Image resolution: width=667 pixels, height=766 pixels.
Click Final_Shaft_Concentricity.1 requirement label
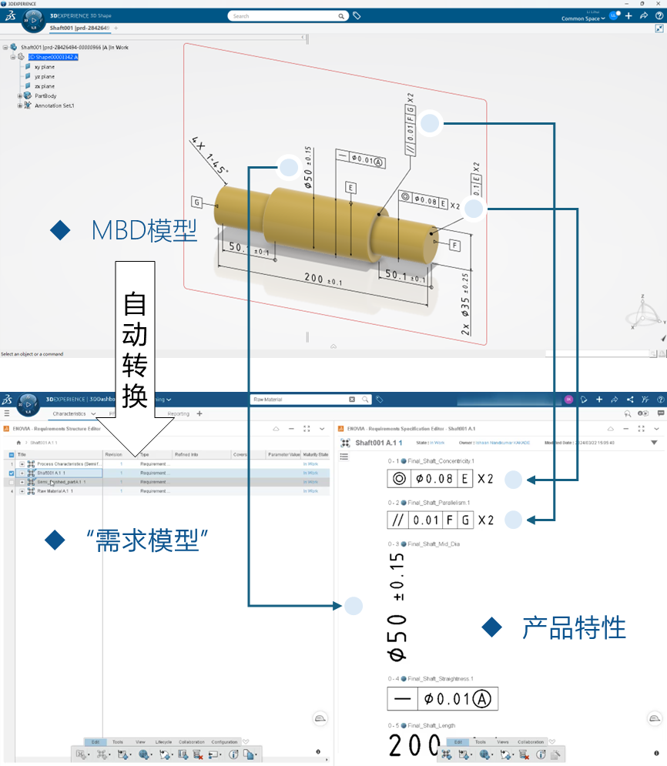click(x=441, y=461)
